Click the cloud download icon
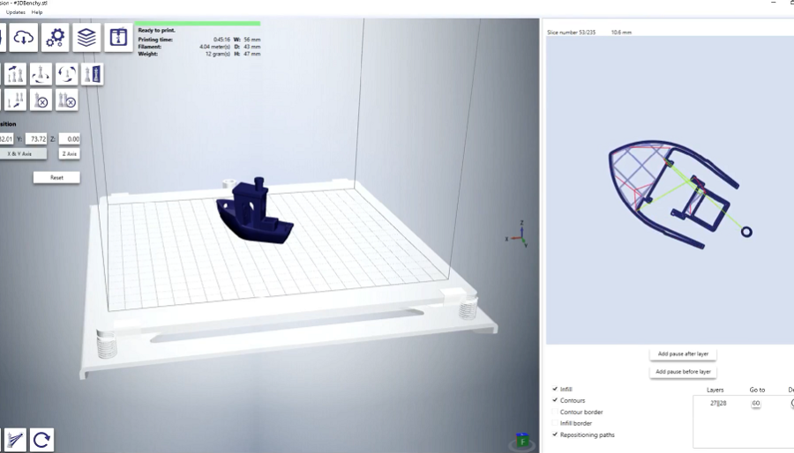Screen dimensions: 794x453 tap(23, 37)
